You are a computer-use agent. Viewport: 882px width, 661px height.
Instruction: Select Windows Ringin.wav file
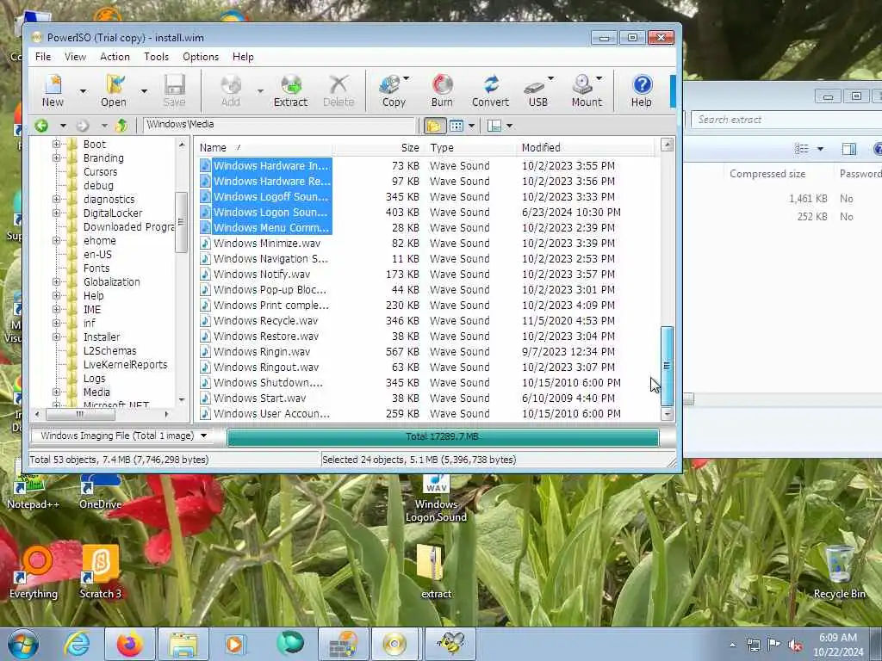coord(262,352)
